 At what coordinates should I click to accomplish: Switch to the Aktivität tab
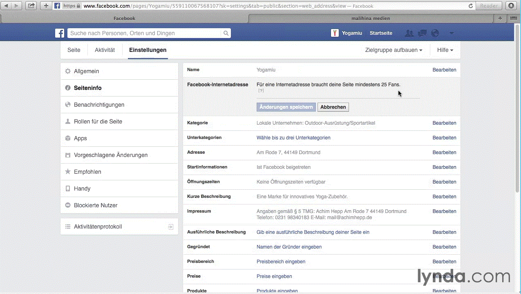105,50
